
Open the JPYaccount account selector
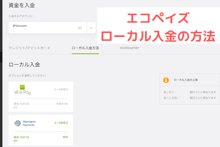coord(47,28)
